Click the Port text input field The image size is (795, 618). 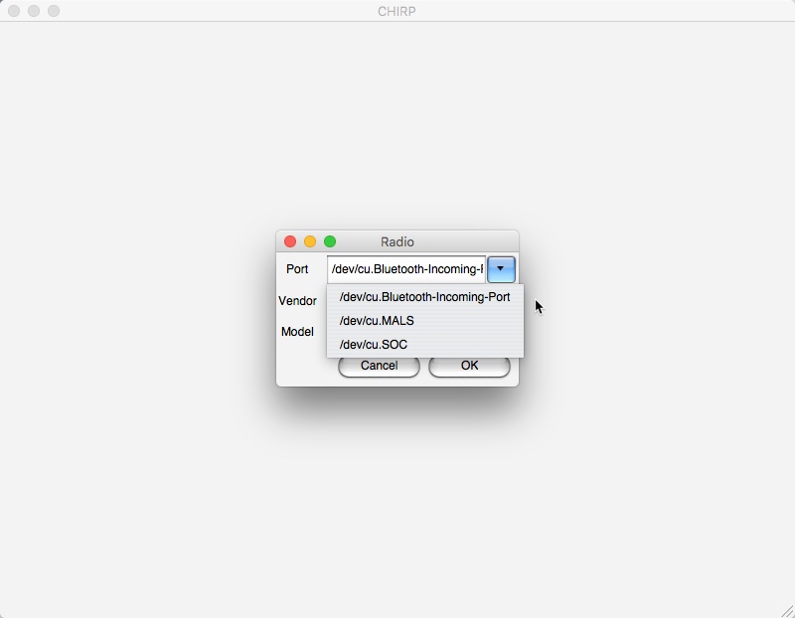(x=406, y=269)
